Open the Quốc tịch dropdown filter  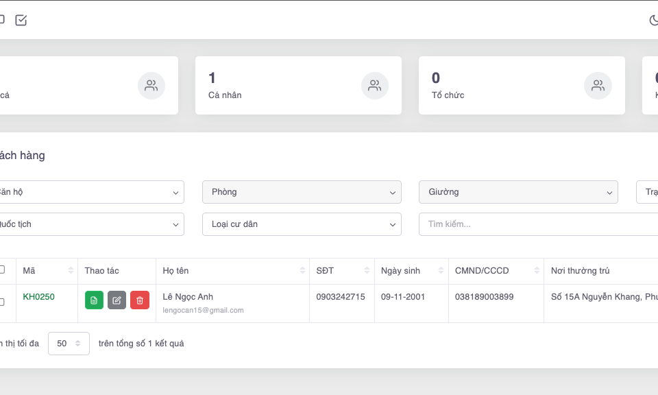point(89,224)
